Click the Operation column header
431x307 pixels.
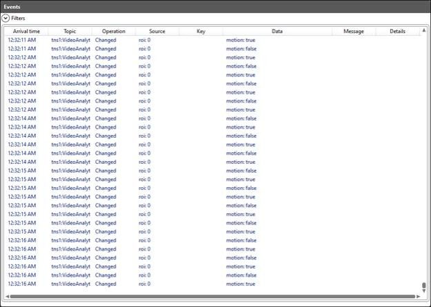pyautogui.click(x=113, y=32)
